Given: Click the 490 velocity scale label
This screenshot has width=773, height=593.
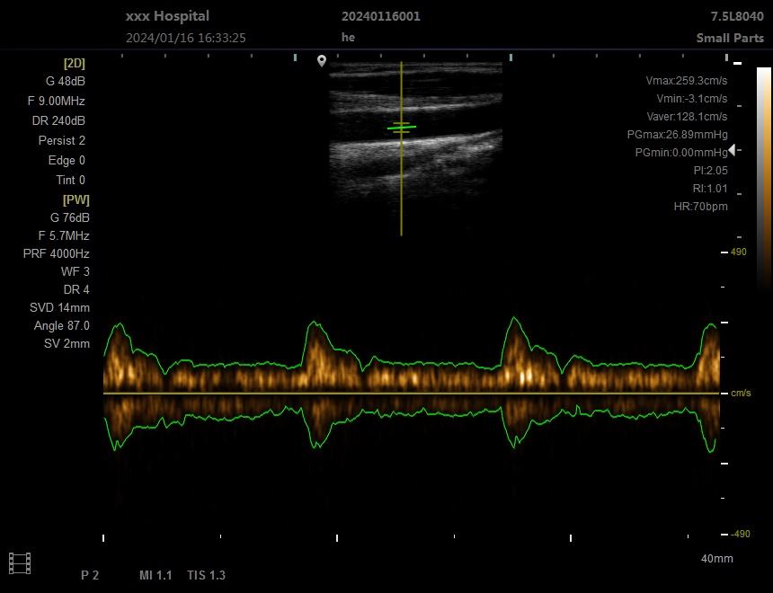Looking at the screenshot, I should click(739, 252).
